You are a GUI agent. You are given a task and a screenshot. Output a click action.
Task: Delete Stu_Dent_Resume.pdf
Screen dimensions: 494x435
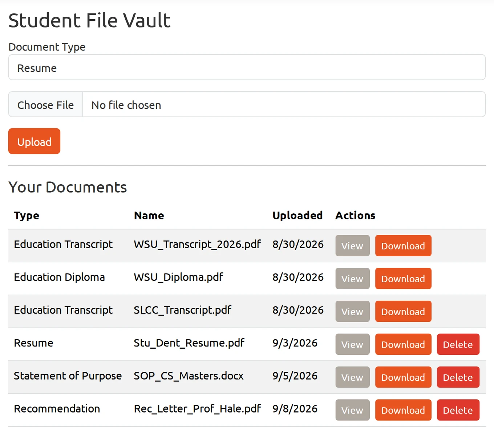coord(458,344)
